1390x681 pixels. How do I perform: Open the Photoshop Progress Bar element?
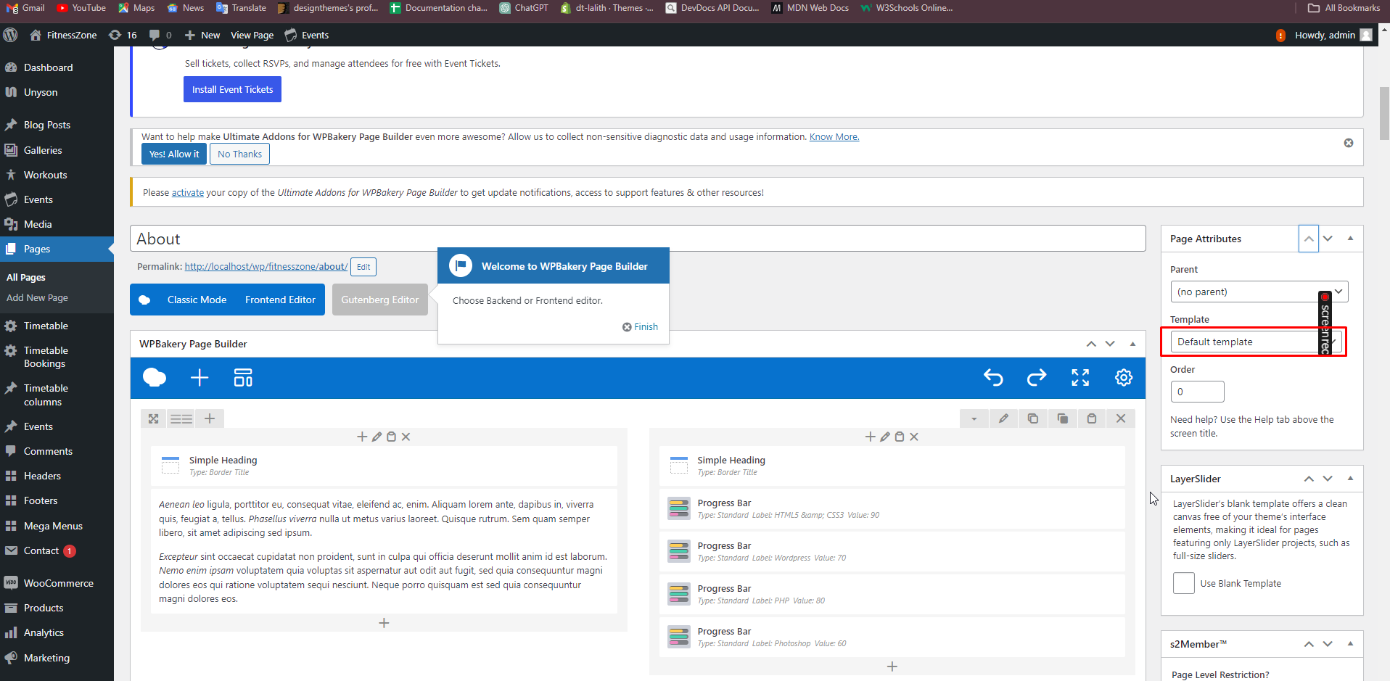[892, 637]
